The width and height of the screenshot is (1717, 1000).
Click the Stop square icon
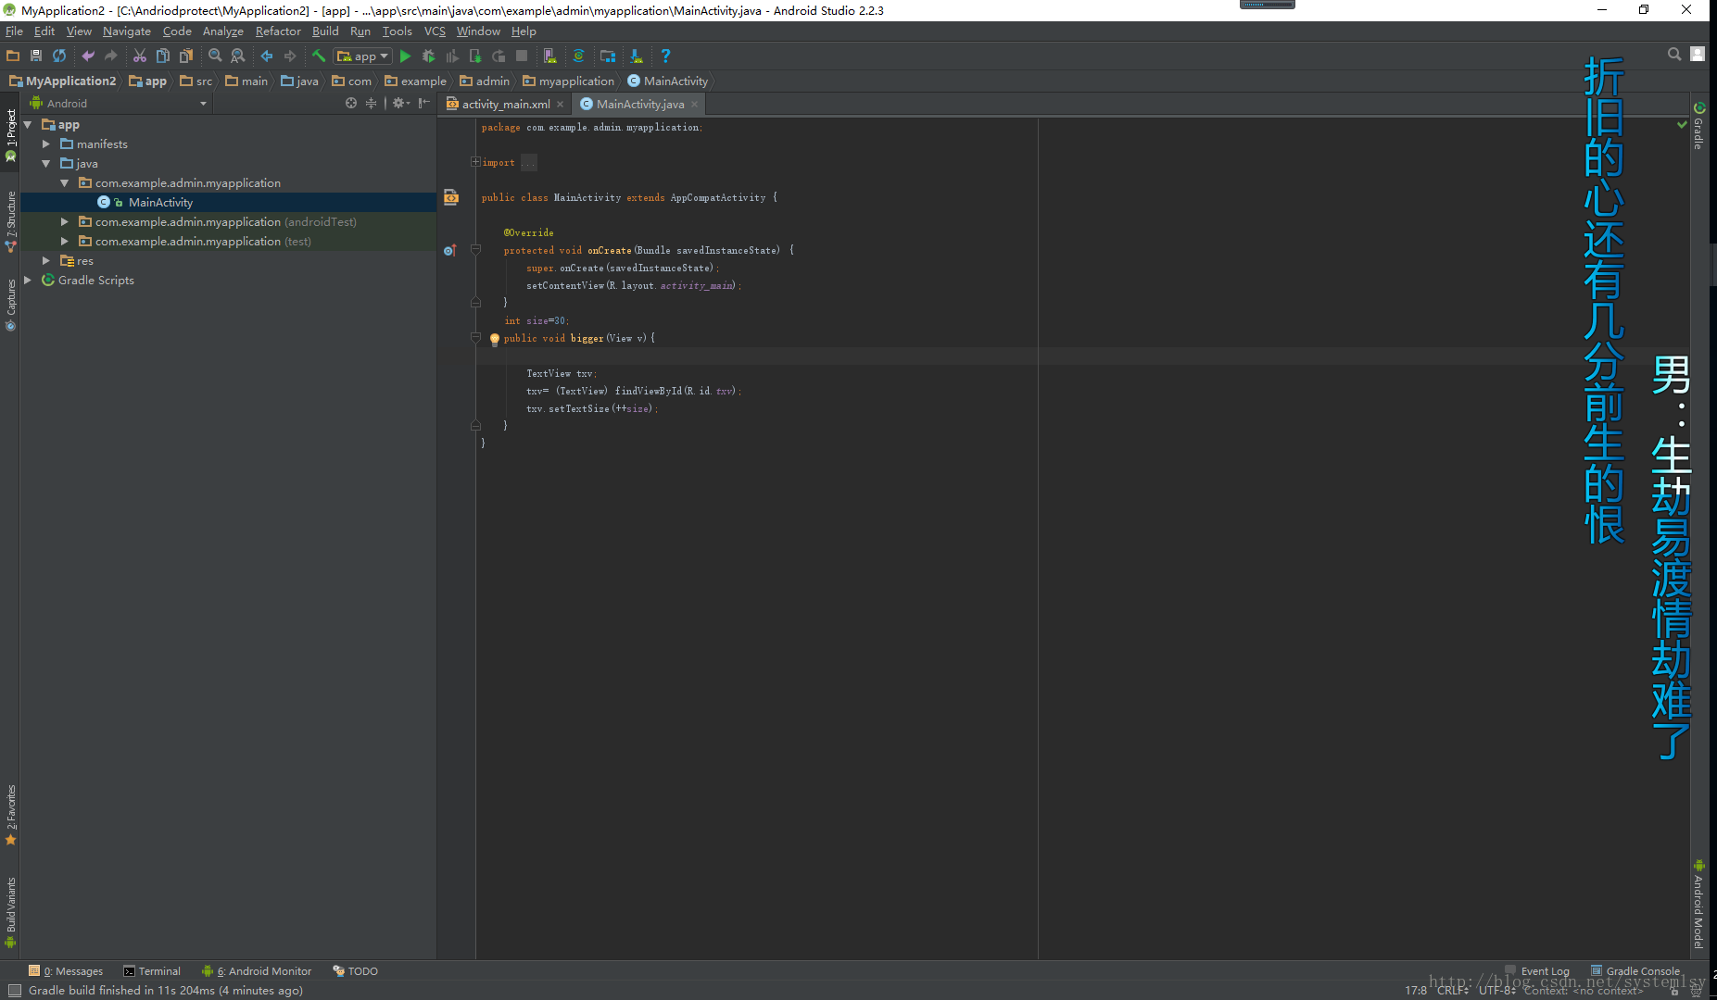coord(522,56)
